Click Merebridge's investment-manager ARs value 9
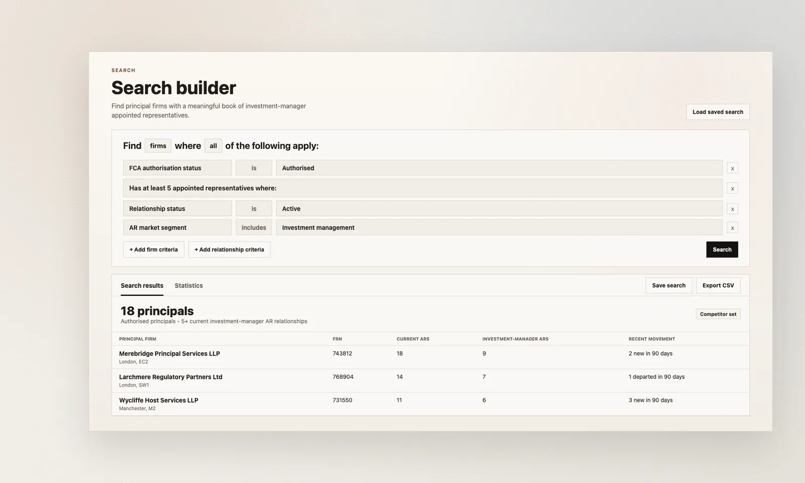805x483 pixels. 484,354
